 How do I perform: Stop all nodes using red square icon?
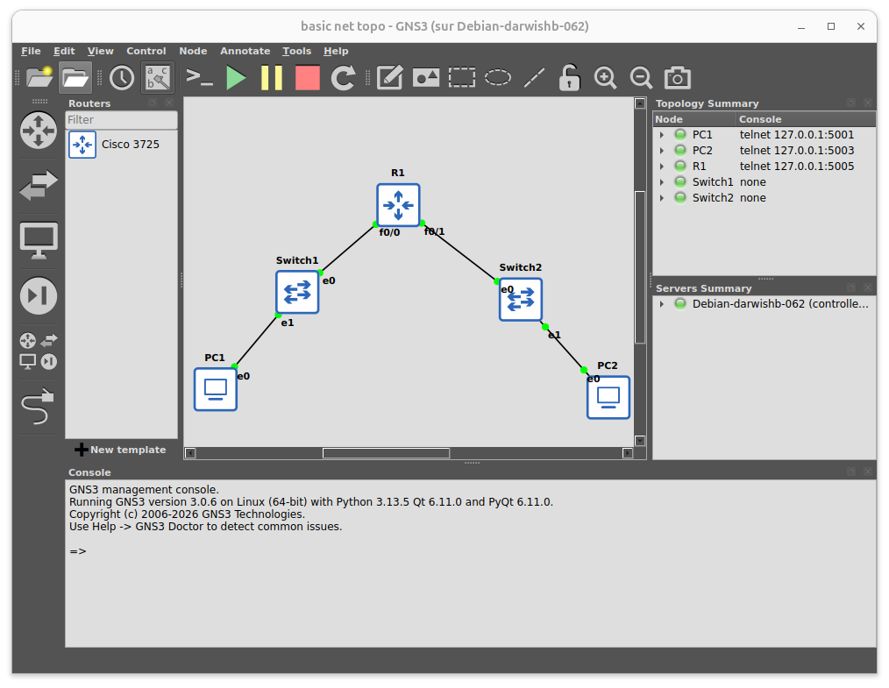click(307, 77)
